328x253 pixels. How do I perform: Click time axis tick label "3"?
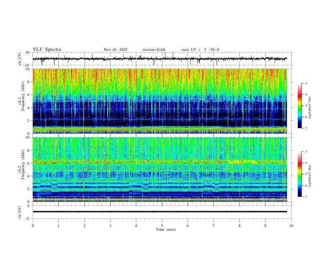(110, 226)
